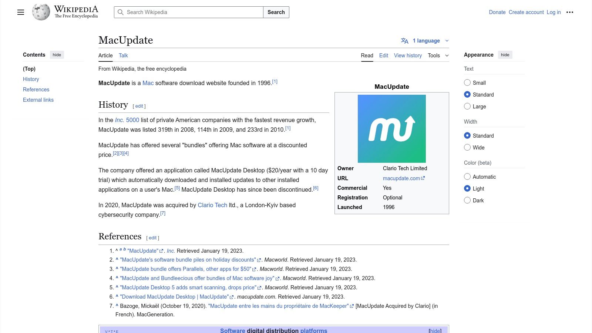Image resolution: width=592 pixels, height=333 pixels.
Task: Click the caret backlink of reference 7
Action: coord(117,306)
